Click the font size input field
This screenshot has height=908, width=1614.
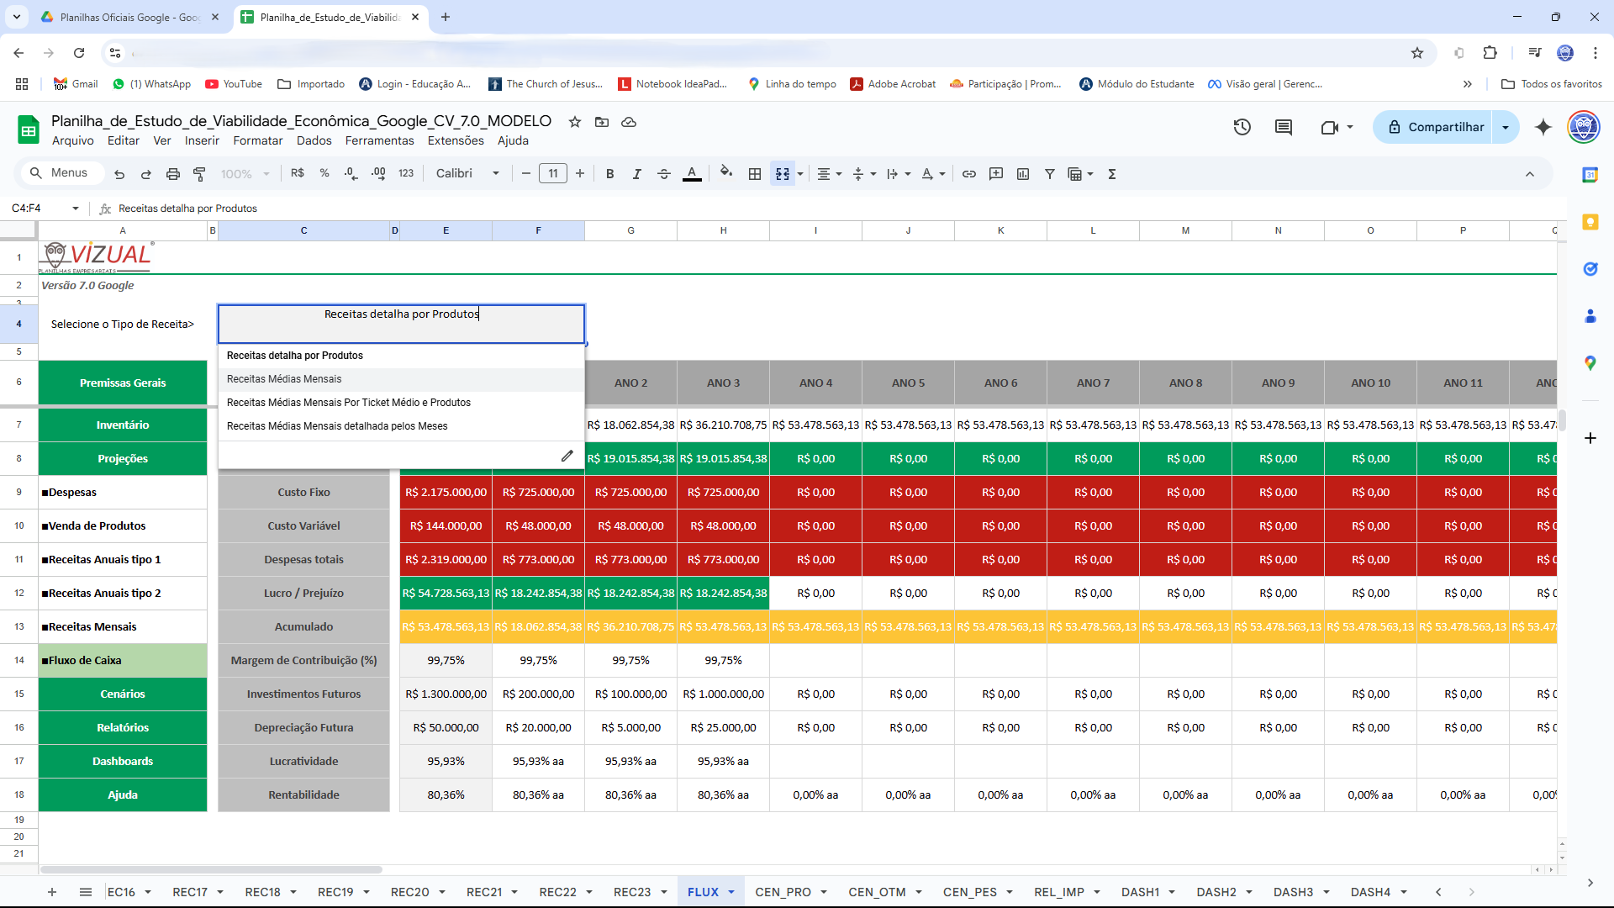552,174
